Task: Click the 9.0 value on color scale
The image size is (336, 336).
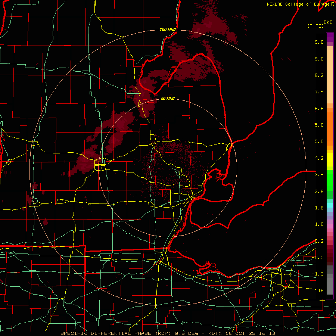Action: [319, 59]
